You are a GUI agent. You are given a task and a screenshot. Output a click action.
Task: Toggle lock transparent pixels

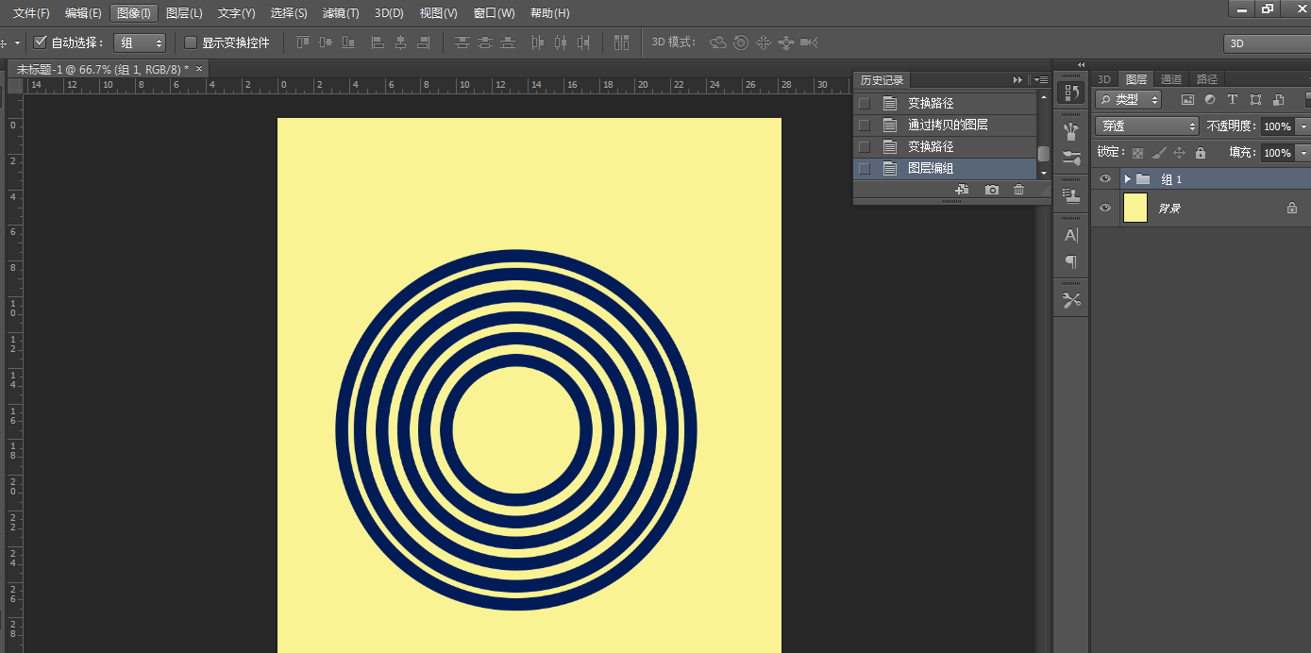(x=1137, y=152)
